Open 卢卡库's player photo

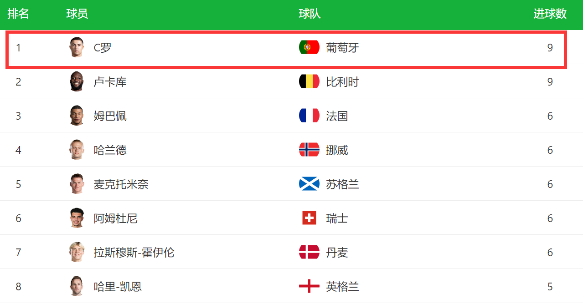tap(77, 81)
